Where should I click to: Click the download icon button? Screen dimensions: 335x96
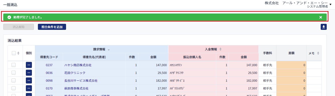pos(324,27)
